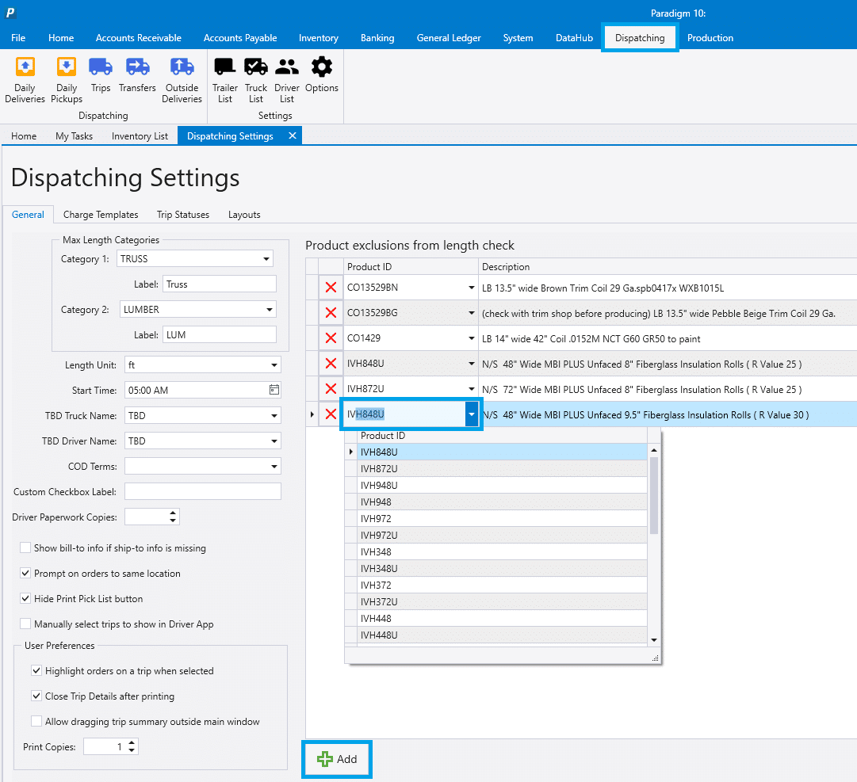Switch to the Production ribbon tab
This screenshot has height=782, width=857.
click(710, 37)
